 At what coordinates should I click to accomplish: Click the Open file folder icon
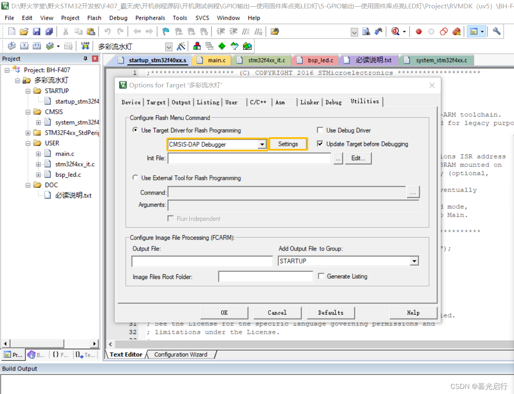[x=24, y=31]
